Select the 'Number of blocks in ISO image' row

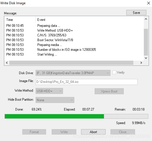click(x=74, y=50)
